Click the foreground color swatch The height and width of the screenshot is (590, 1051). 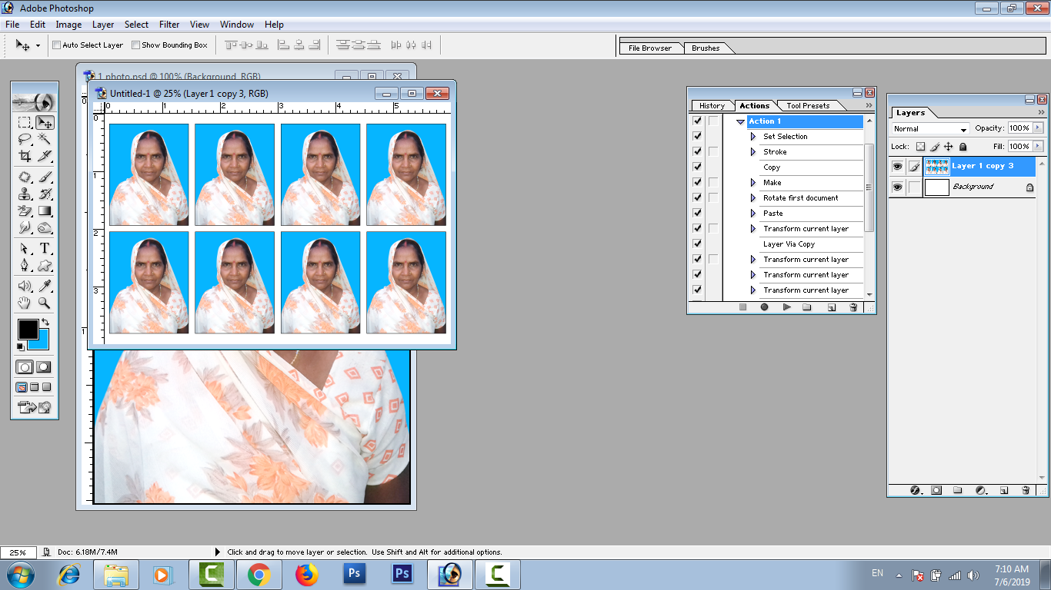pyautogui.click(x=28, y=330)
